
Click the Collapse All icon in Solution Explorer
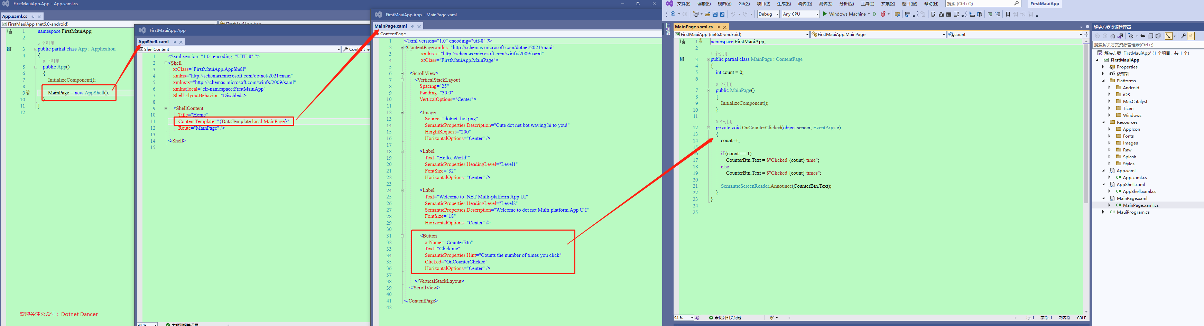1151,36
